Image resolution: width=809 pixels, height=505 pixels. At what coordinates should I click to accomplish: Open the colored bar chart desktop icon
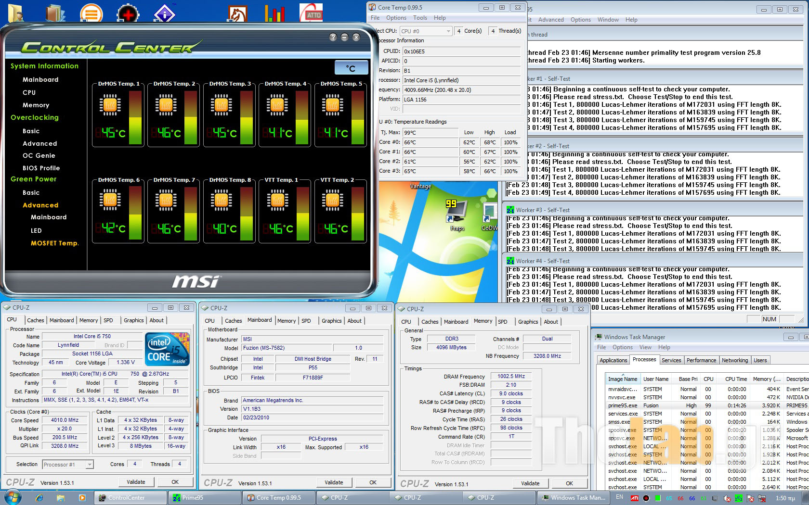point(274,13)
